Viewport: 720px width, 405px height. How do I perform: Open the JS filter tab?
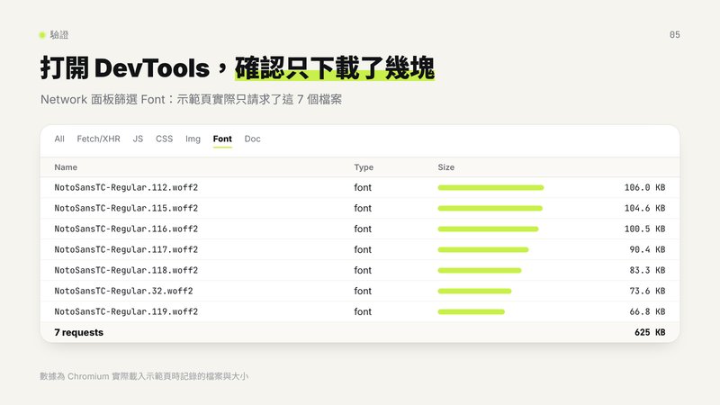point(138,139)
